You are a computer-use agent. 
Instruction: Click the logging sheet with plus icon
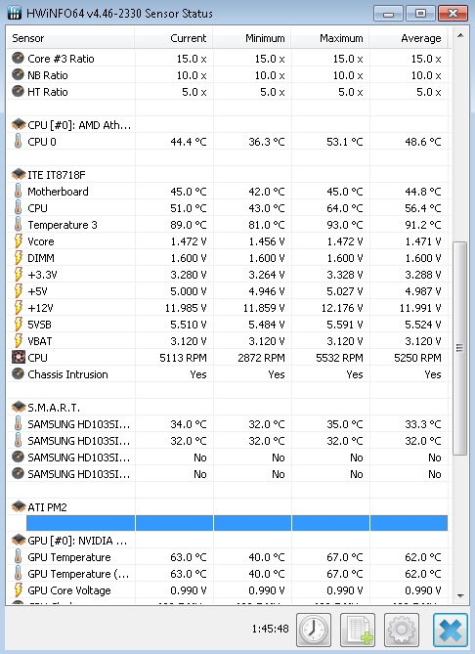pos(358,630)
